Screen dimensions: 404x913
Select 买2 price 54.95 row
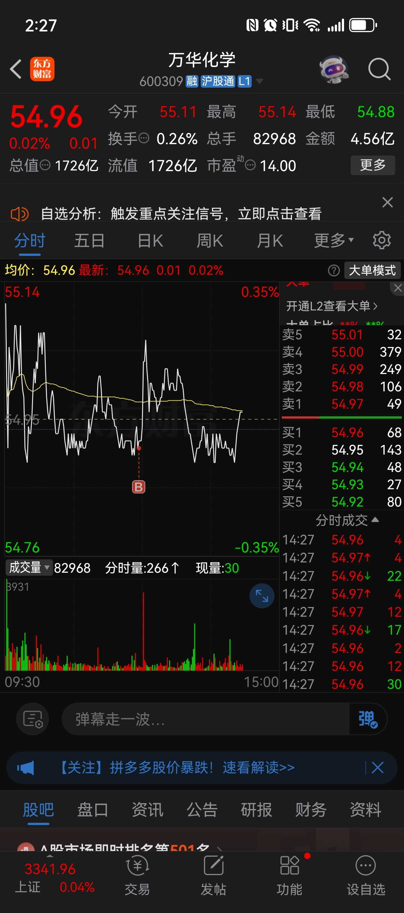pos(342,450)
